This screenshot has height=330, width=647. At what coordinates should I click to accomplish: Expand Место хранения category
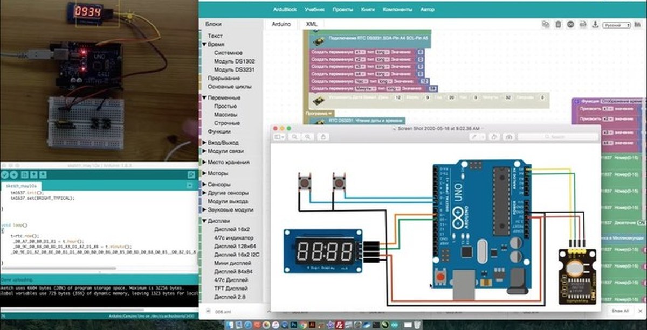pyautogui.click(x=204, y=162)
